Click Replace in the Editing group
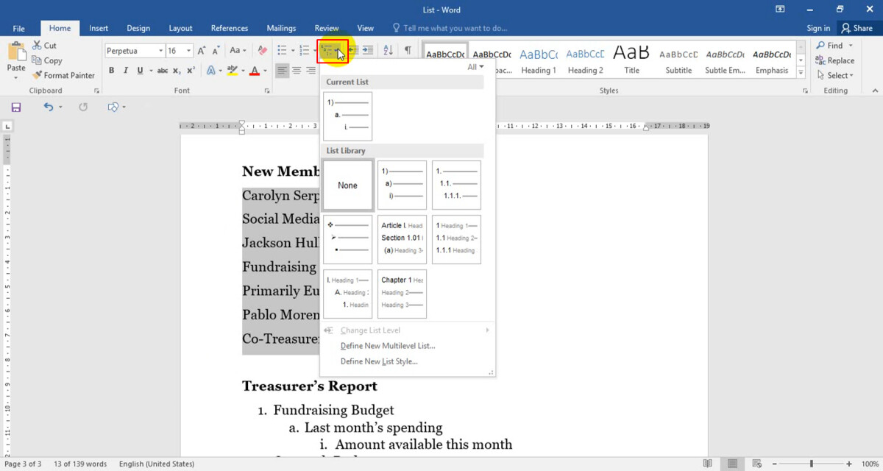This screenshot has height=471, width=883. coord(834,60)
